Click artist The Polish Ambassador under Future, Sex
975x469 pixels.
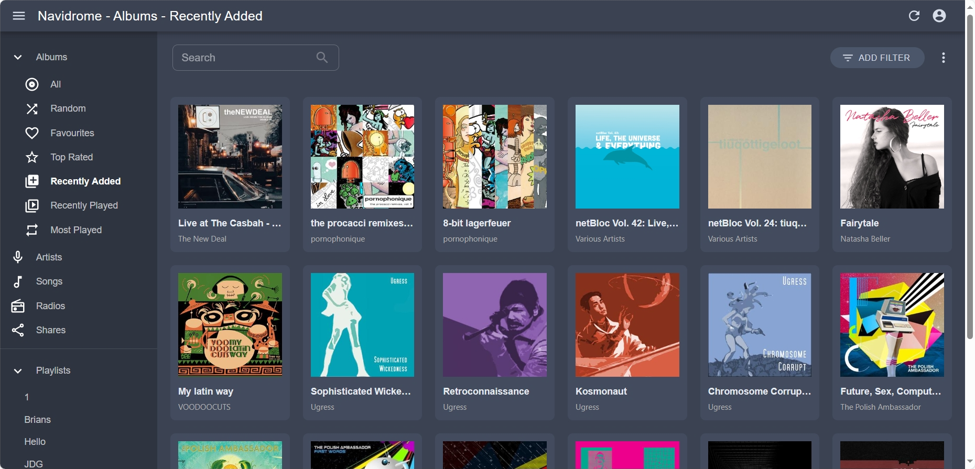pos(881,407)
